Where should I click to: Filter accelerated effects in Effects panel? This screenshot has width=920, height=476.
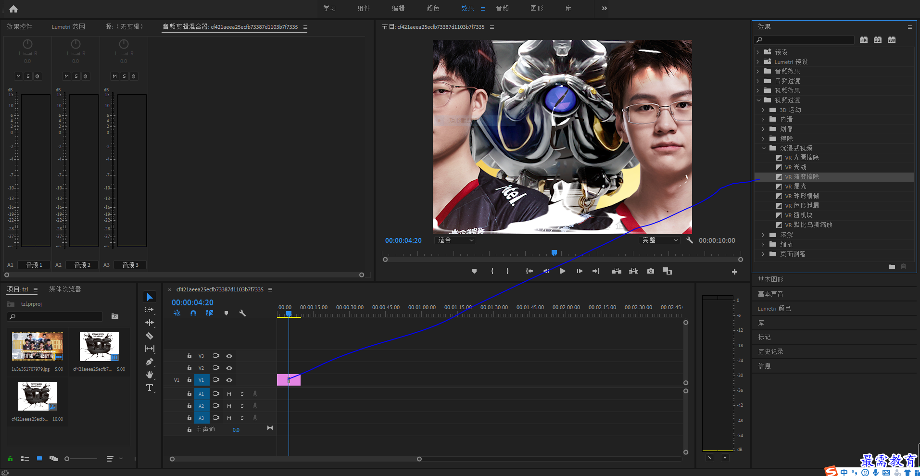[864, 40]
